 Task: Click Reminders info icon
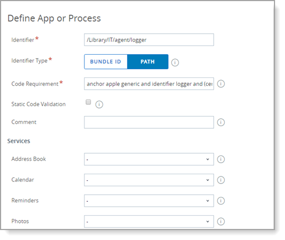(x=221, y=201)
